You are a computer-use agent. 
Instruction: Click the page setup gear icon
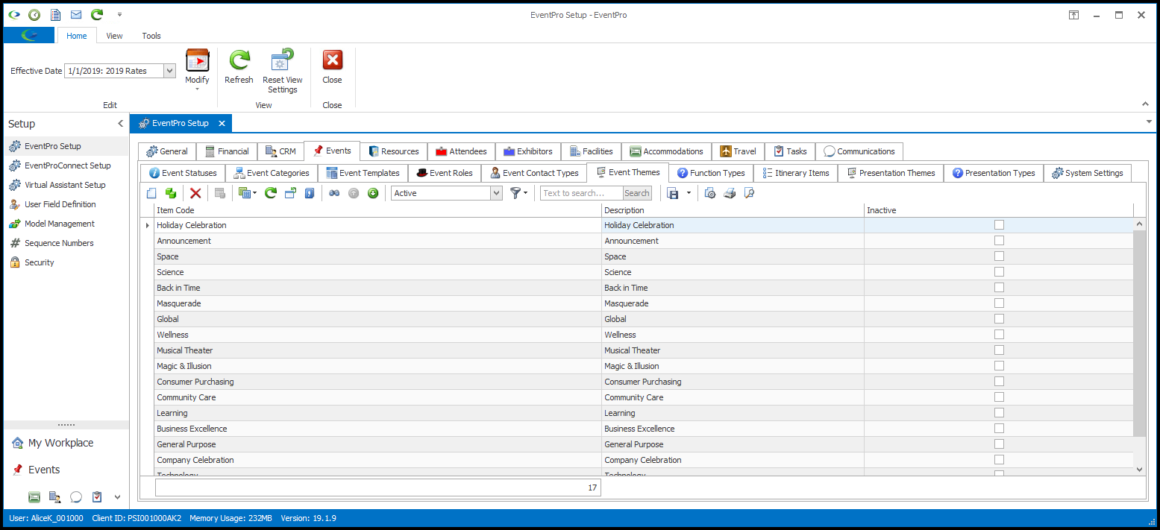click(x=710, y=193)
